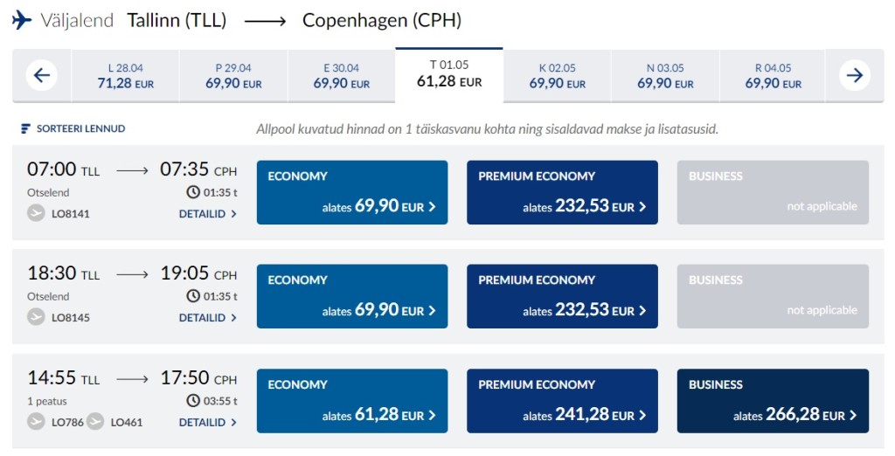Select Premium Economy on the 18:30 flight
This screenshot has height=456, width=895.
(562, 296)
